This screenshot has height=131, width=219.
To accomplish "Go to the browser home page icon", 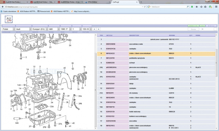I will coord(197,7).
